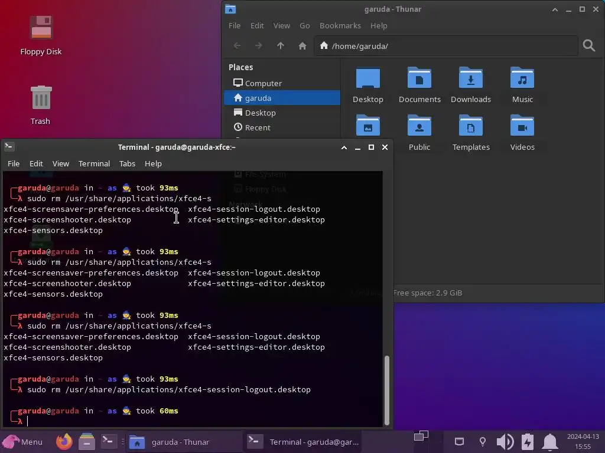Image resolution: width=605 pixels, height=453 pixels.
Task: Go forward in Thunar navigation
Action: pos(259,46)
